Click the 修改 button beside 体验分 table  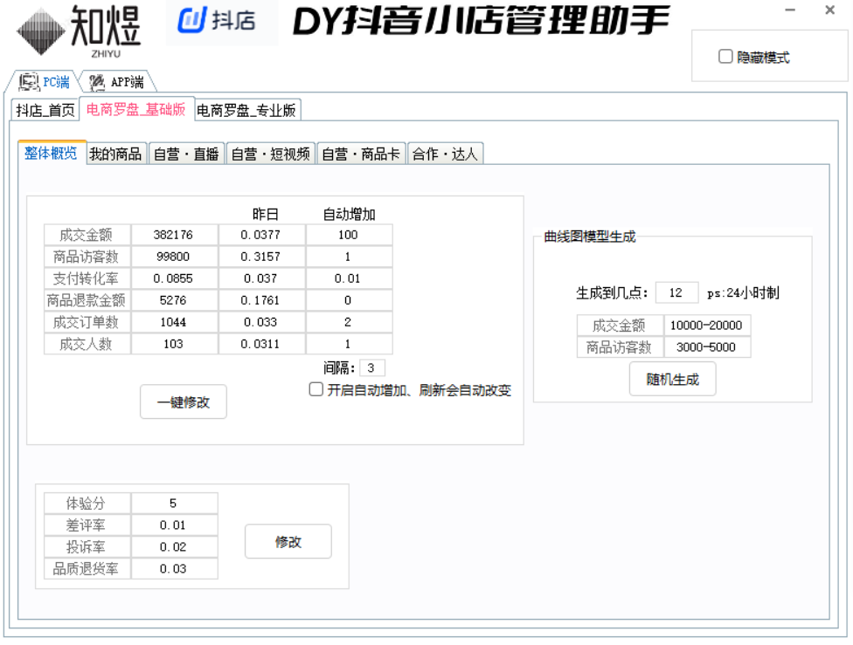point(288,541)
